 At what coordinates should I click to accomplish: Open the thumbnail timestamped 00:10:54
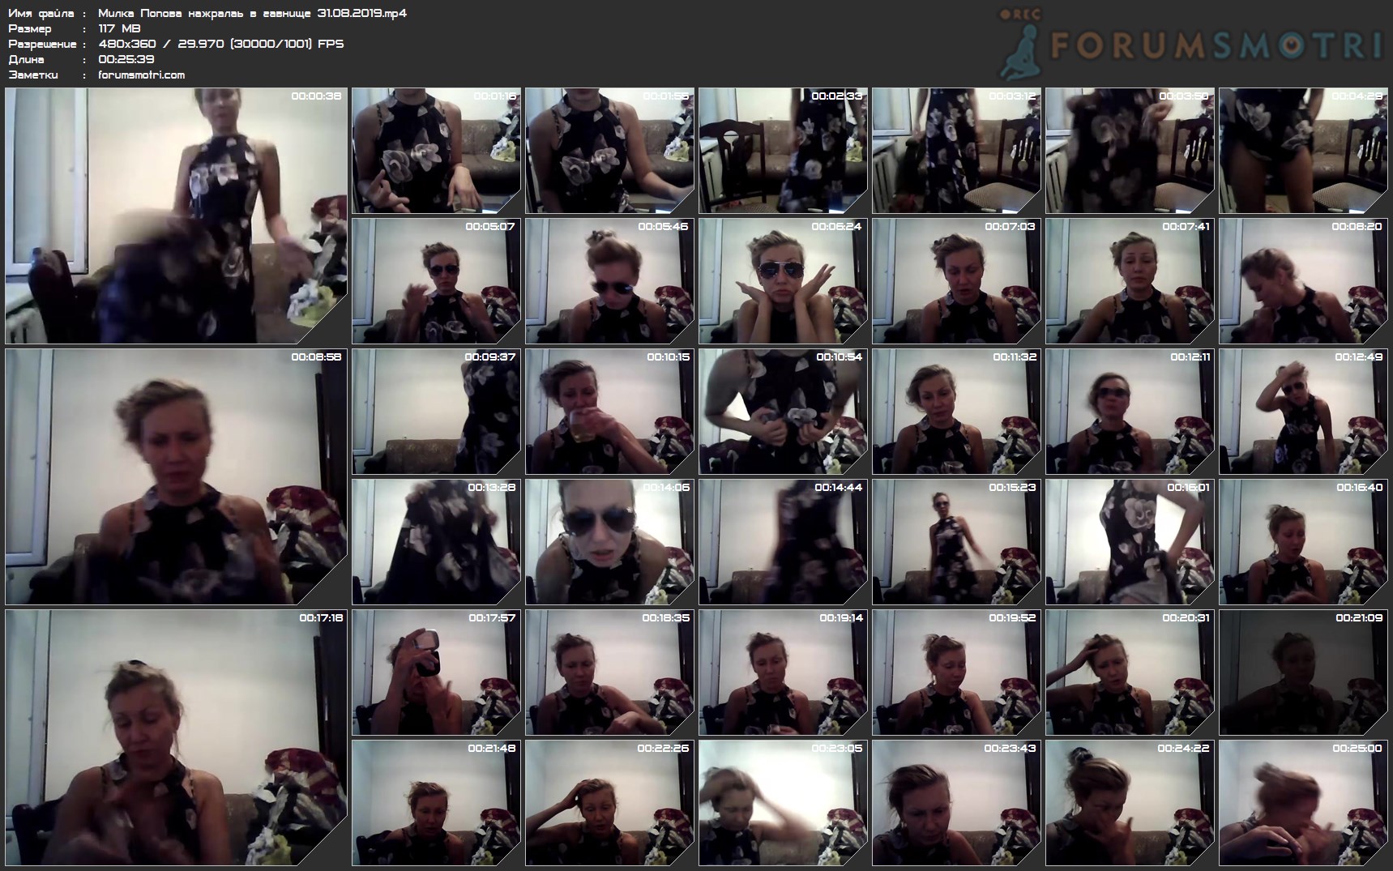(x=783, y=412)
